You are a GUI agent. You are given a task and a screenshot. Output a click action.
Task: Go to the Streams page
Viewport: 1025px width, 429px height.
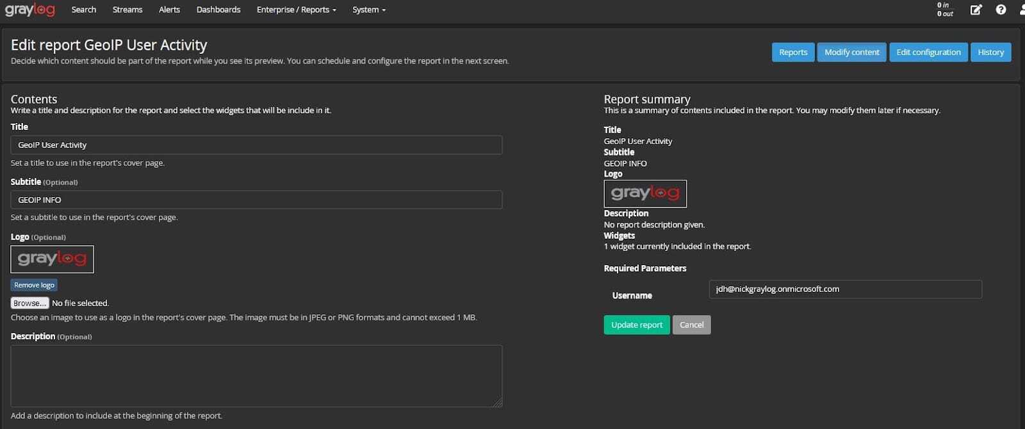(127, 10)
